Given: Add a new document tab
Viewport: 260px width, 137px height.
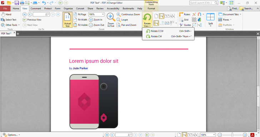Looking at the screenshot, I should tap(18, 34).
